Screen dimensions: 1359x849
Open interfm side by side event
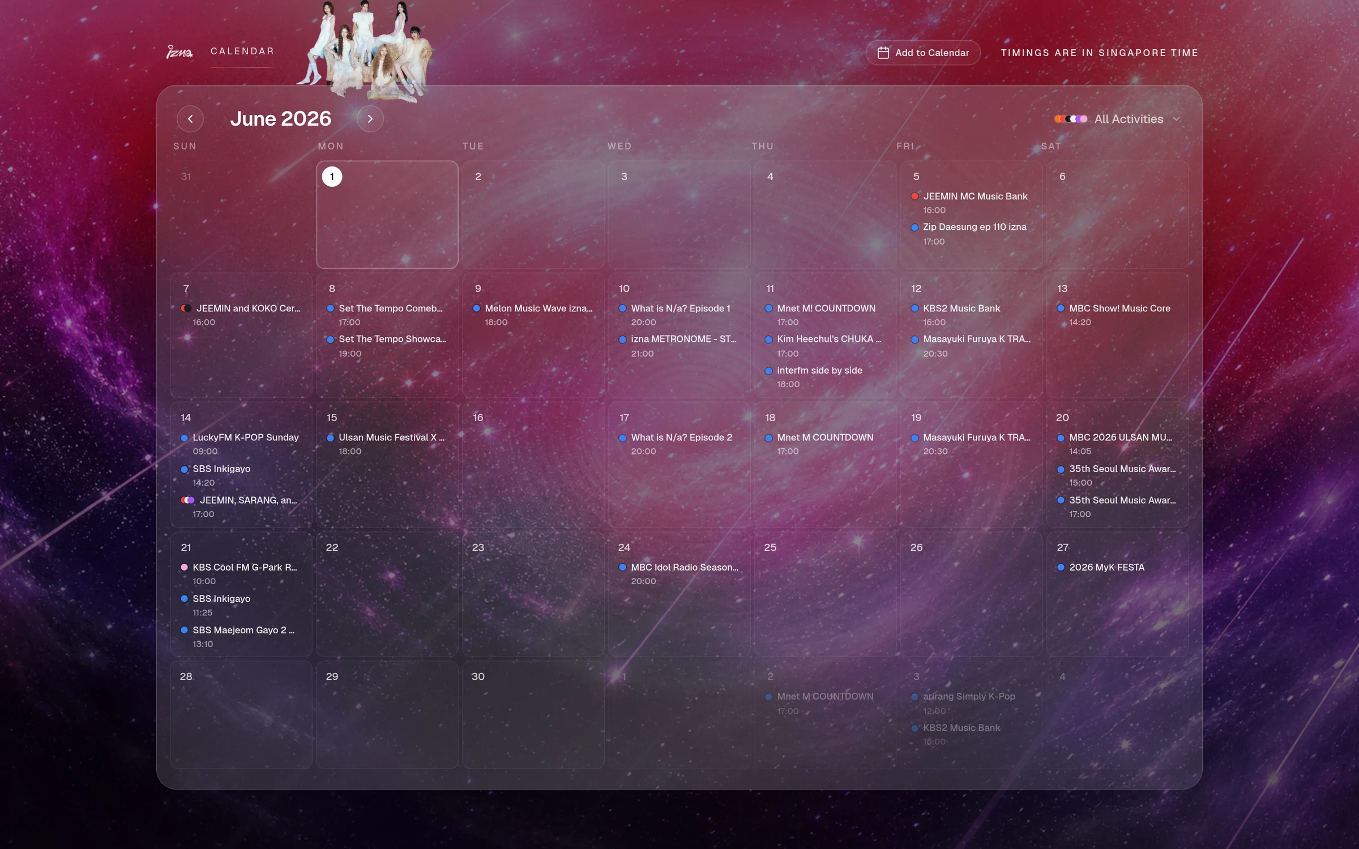(824, 377)
